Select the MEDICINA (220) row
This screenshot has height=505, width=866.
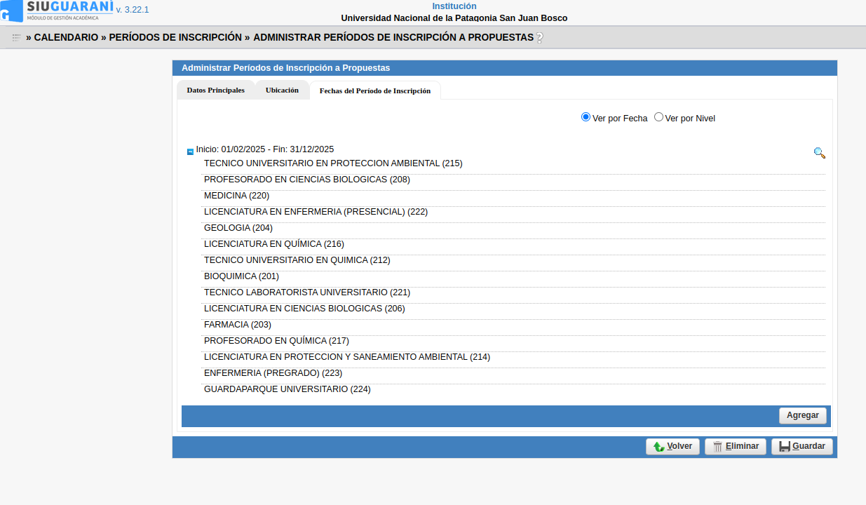pos(236,196)
